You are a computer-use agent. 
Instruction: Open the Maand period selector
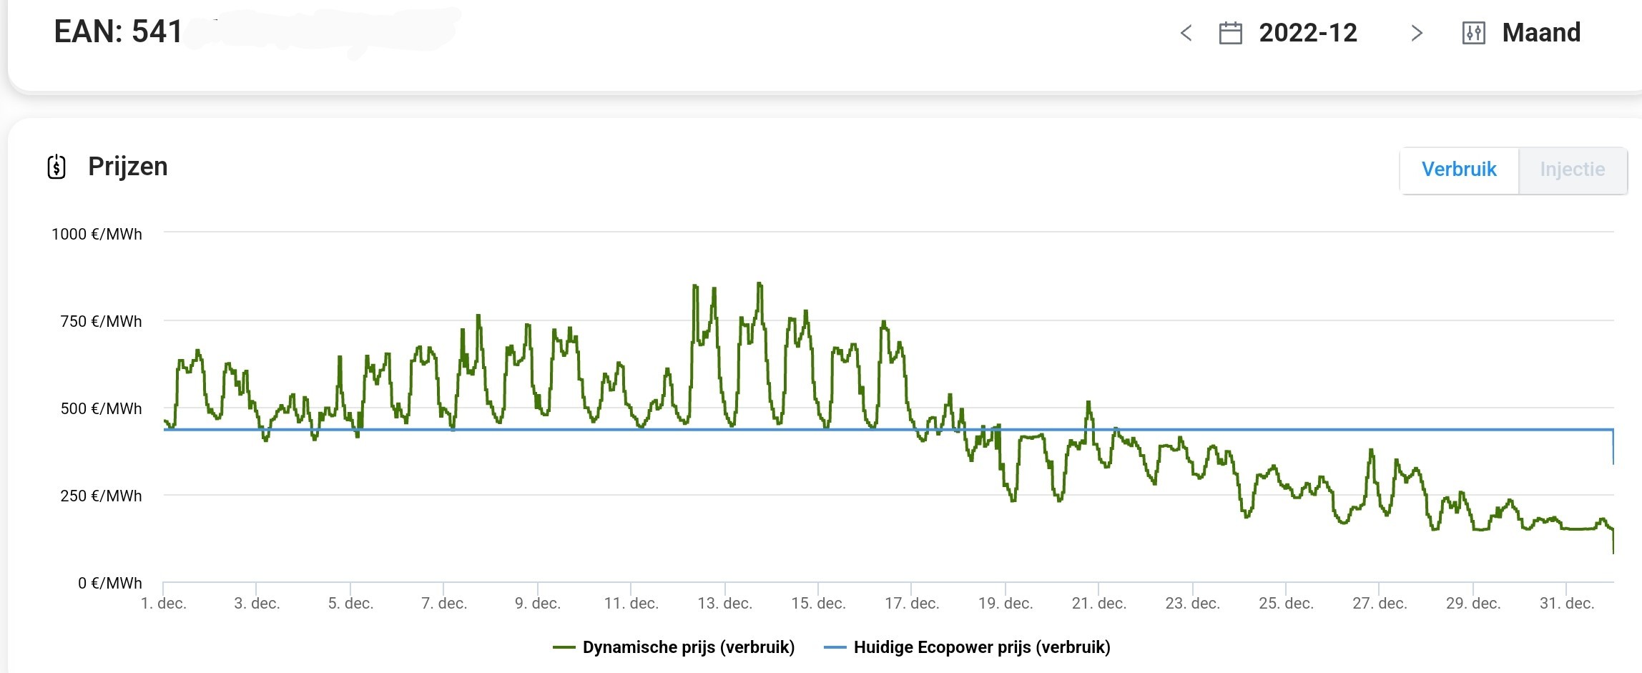tap(1541, 33)
